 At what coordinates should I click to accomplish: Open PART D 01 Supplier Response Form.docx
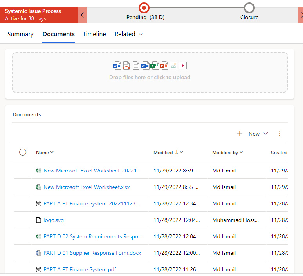point(92,253)
